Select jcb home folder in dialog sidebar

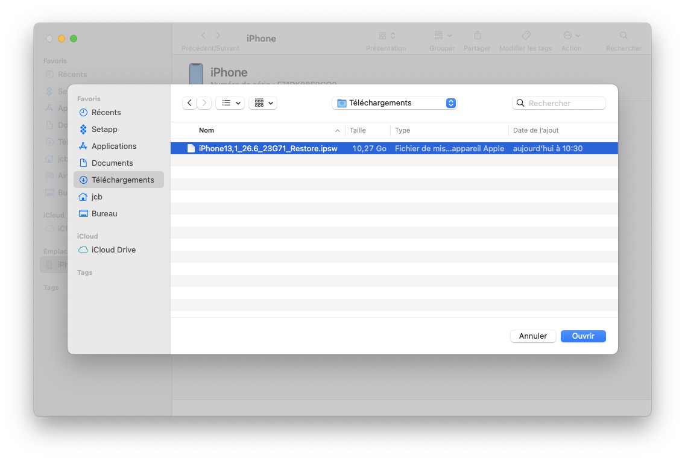(119, 197)
